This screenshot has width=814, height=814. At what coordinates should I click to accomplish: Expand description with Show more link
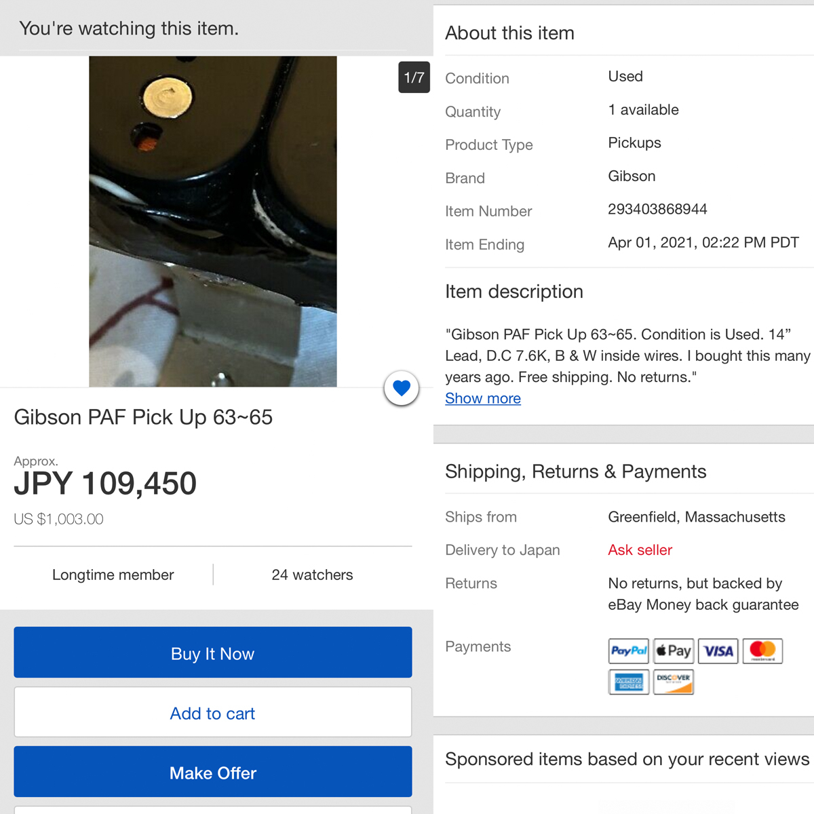(483, 399)
